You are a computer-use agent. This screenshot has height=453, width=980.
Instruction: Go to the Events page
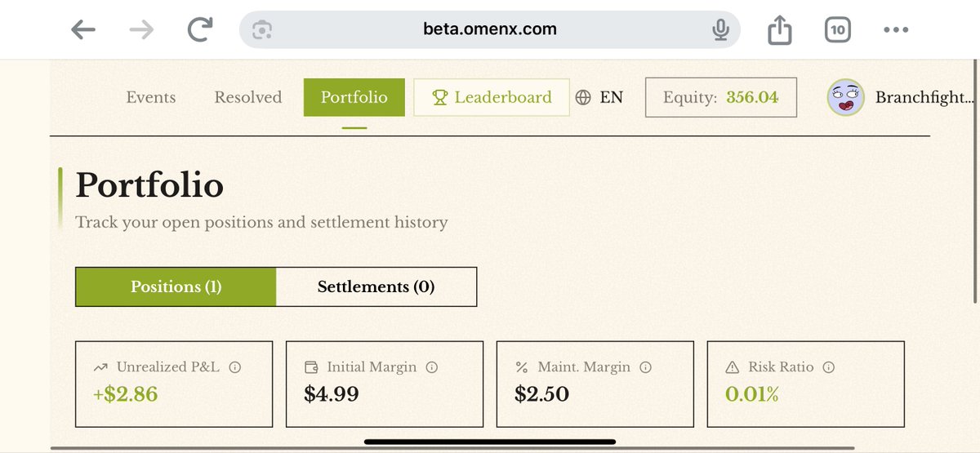click(x=151, y=98)
